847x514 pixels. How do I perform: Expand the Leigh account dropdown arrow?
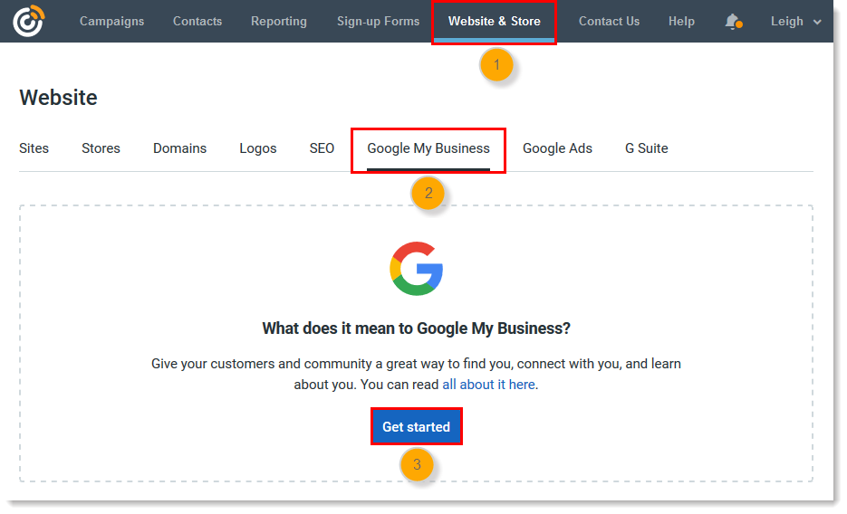(x=817, y=22)
